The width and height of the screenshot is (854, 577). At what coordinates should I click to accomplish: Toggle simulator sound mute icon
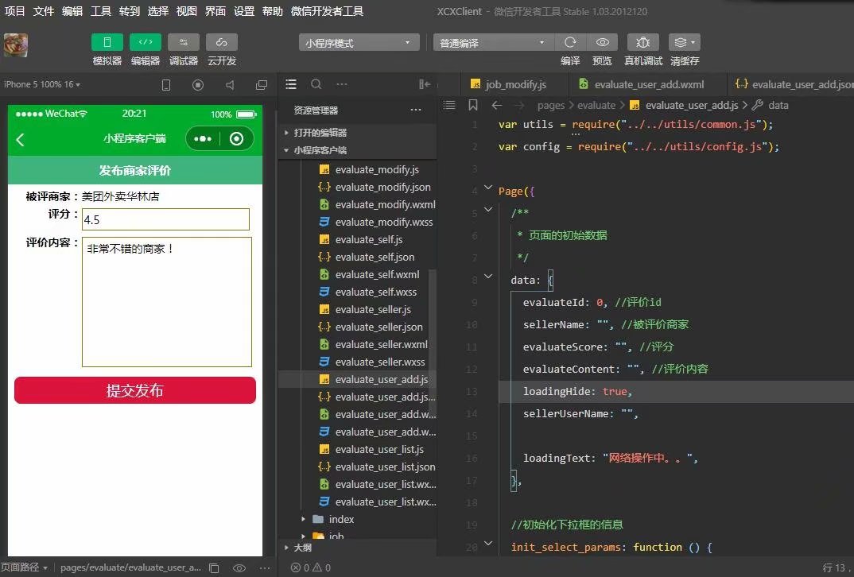coord(231,85)
